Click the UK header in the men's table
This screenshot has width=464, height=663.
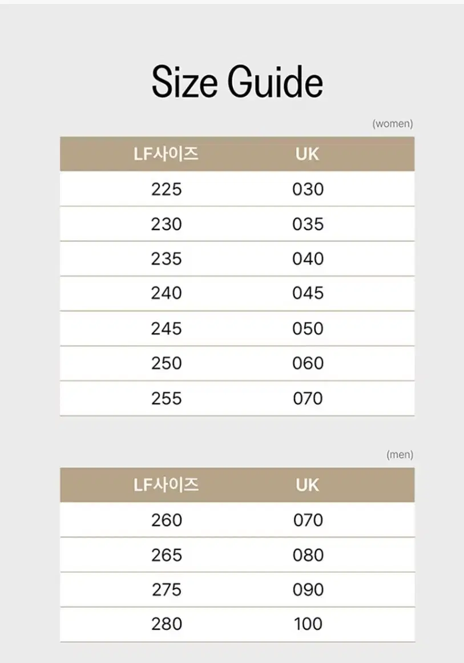(308, 485)
